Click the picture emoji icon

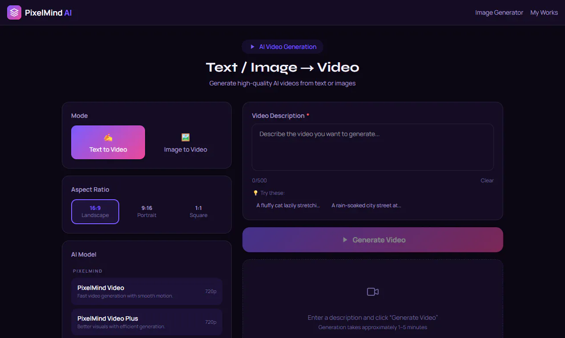tap(186, 137)
